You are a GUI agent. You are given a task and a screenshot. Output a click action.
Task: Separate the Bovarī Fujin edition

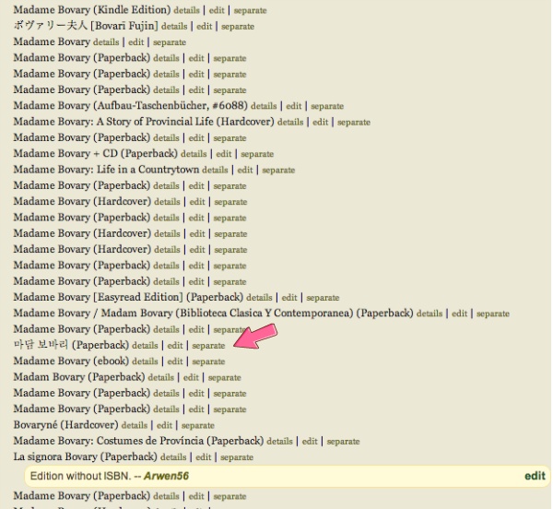pyautogui.click(x=238, y=26)
